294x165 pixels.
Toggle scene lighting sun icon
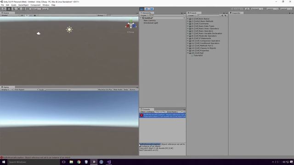point(27,15)
